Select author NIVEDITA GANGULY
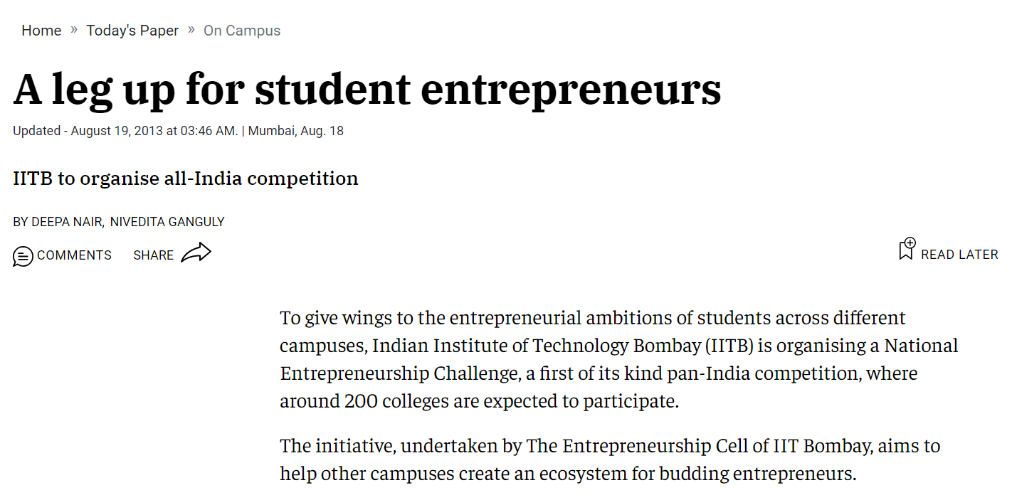The image size is (1012, 500). point(167,221)
